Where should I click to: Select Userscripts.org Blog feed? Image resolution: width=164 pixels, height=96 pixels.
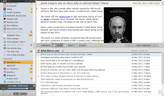(x=18, y=55)
